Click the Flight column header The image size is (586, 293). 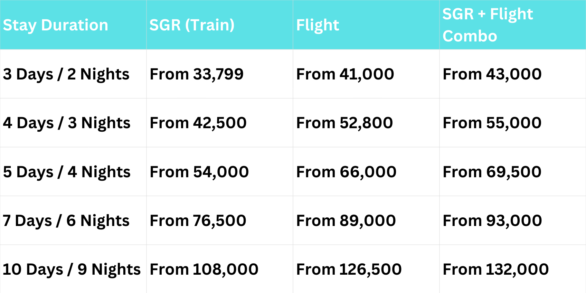coord(318,25)
